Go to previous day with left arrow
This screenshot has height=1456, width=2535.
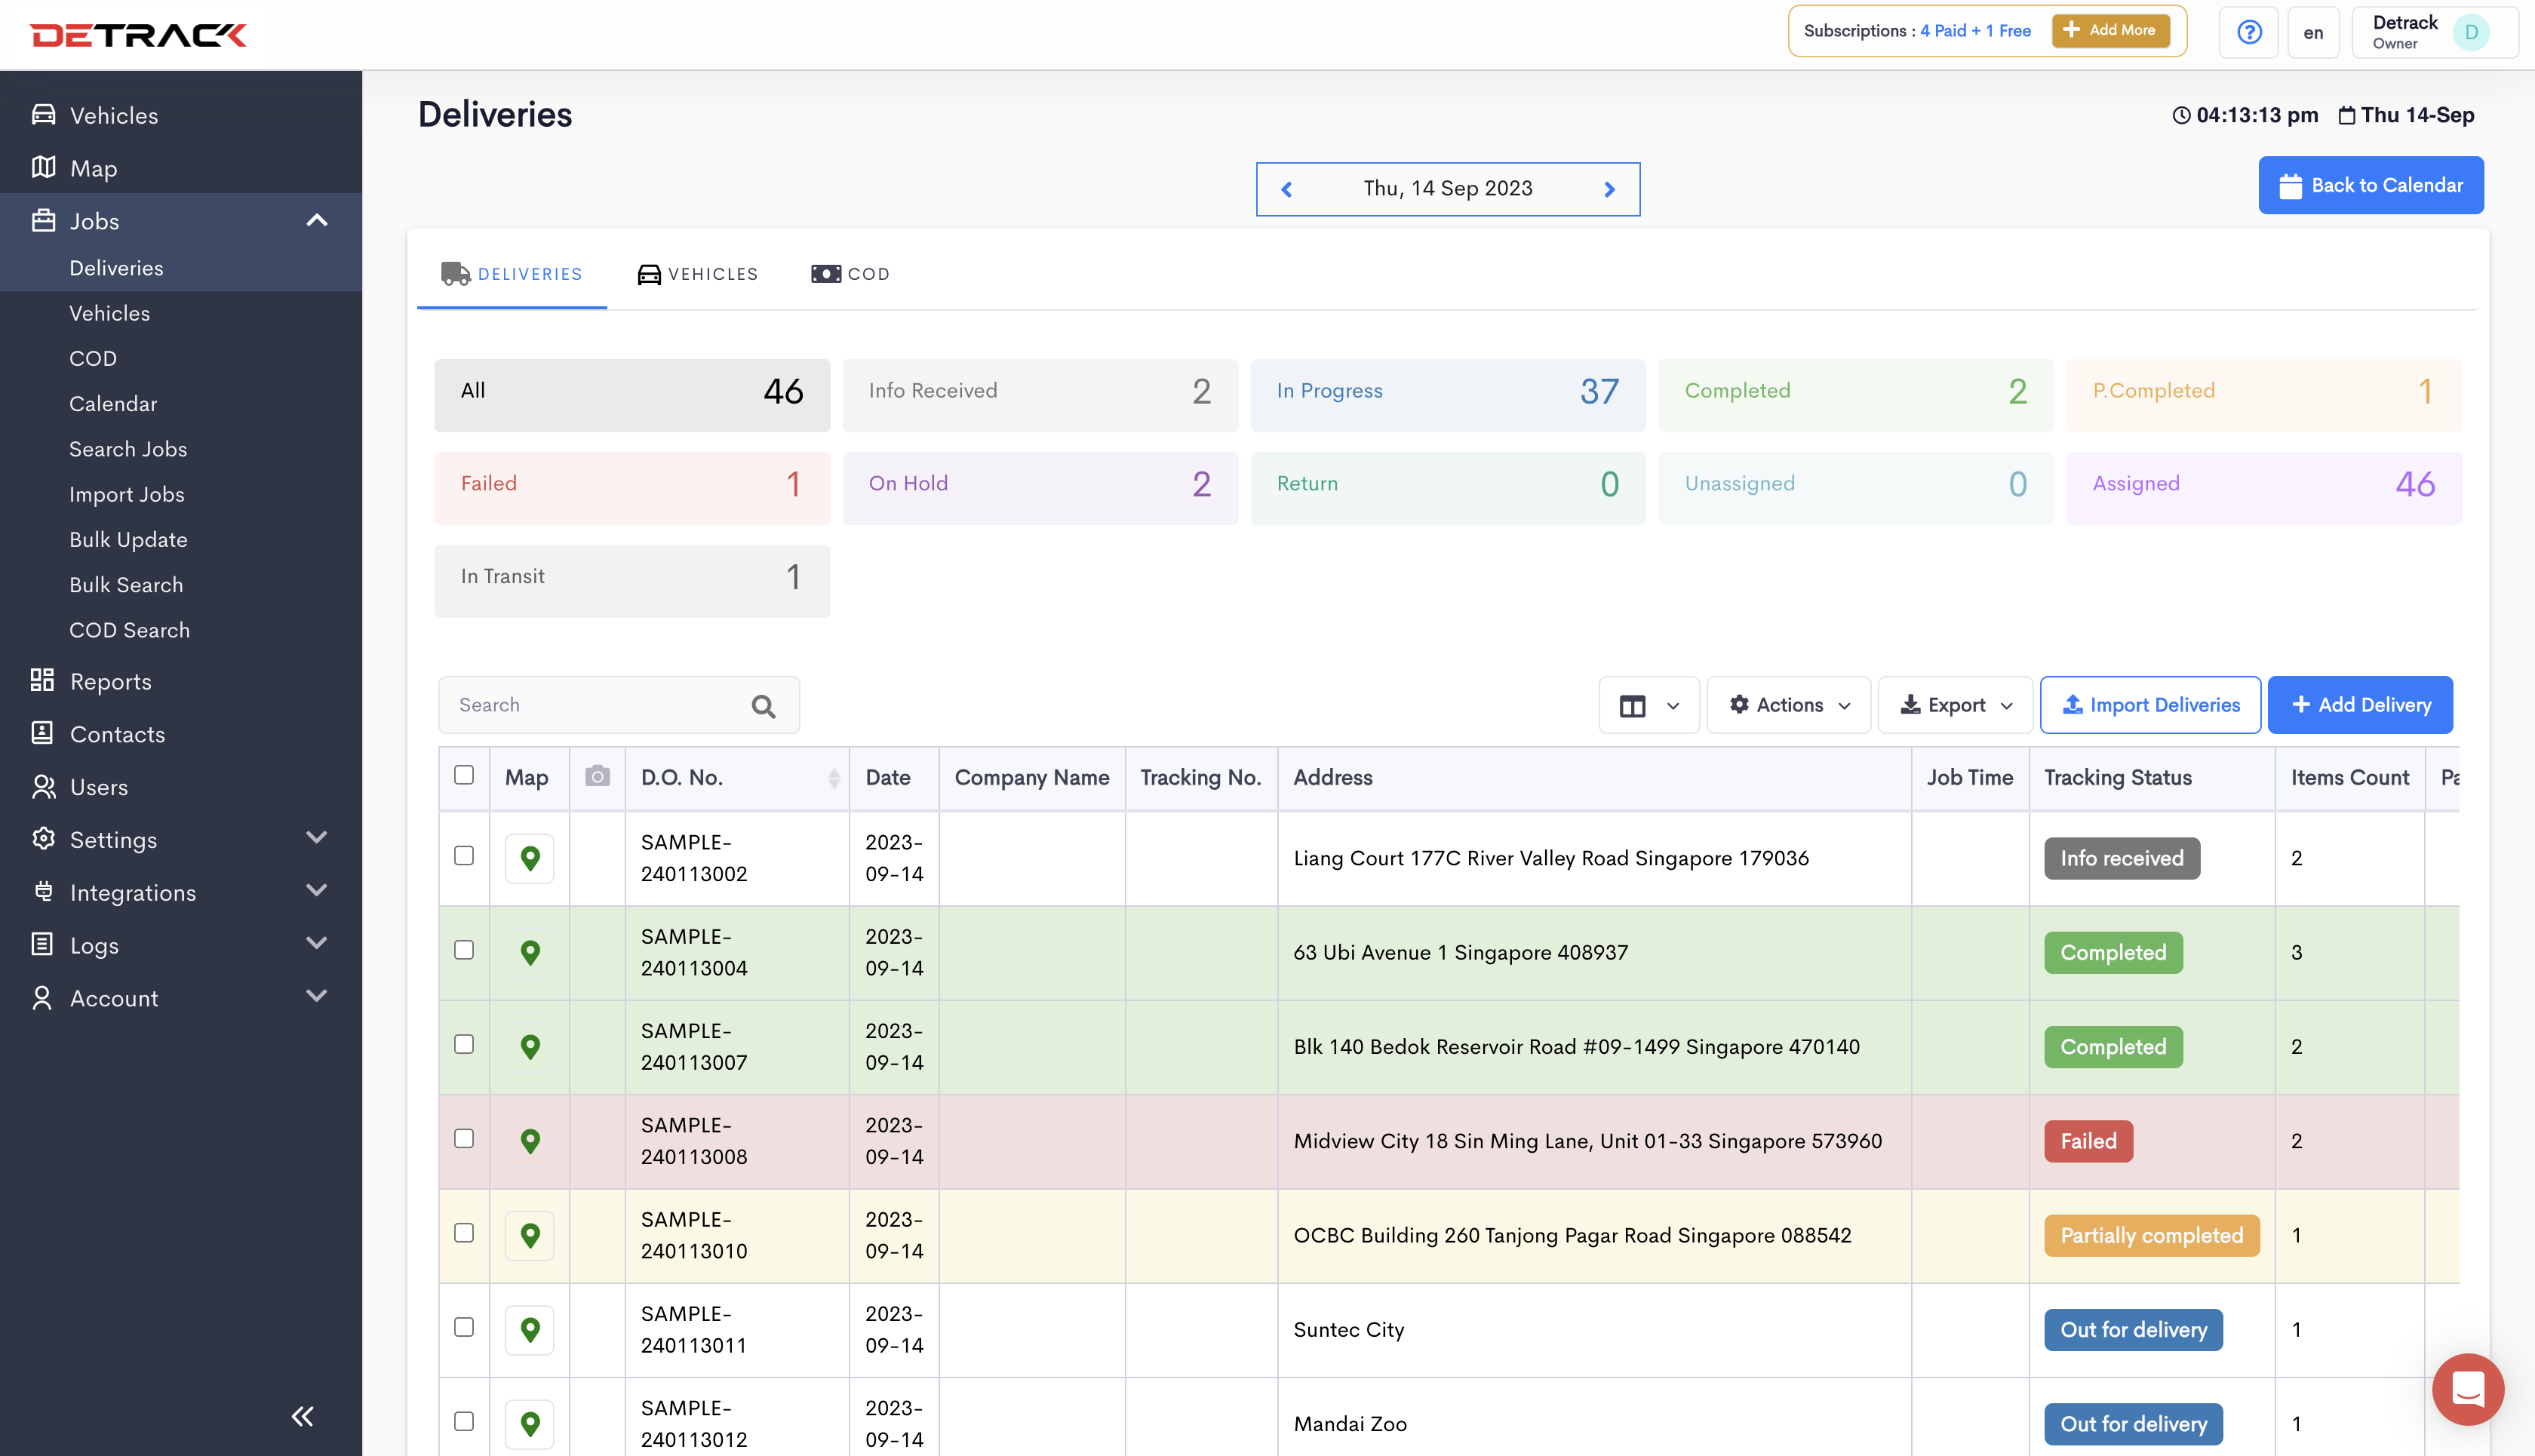pos(1287,189)
